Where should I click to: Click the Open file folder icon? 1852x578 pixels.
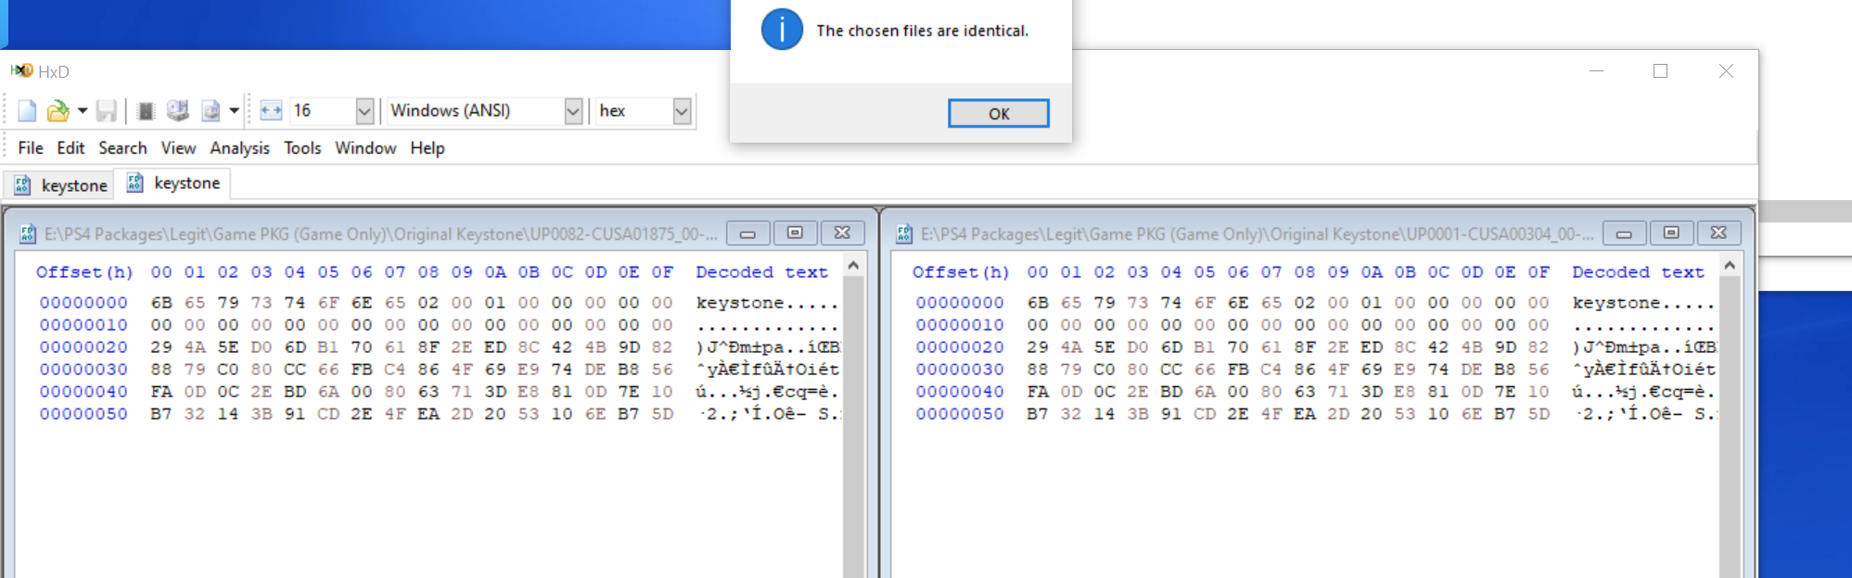[x=57, y=111]
